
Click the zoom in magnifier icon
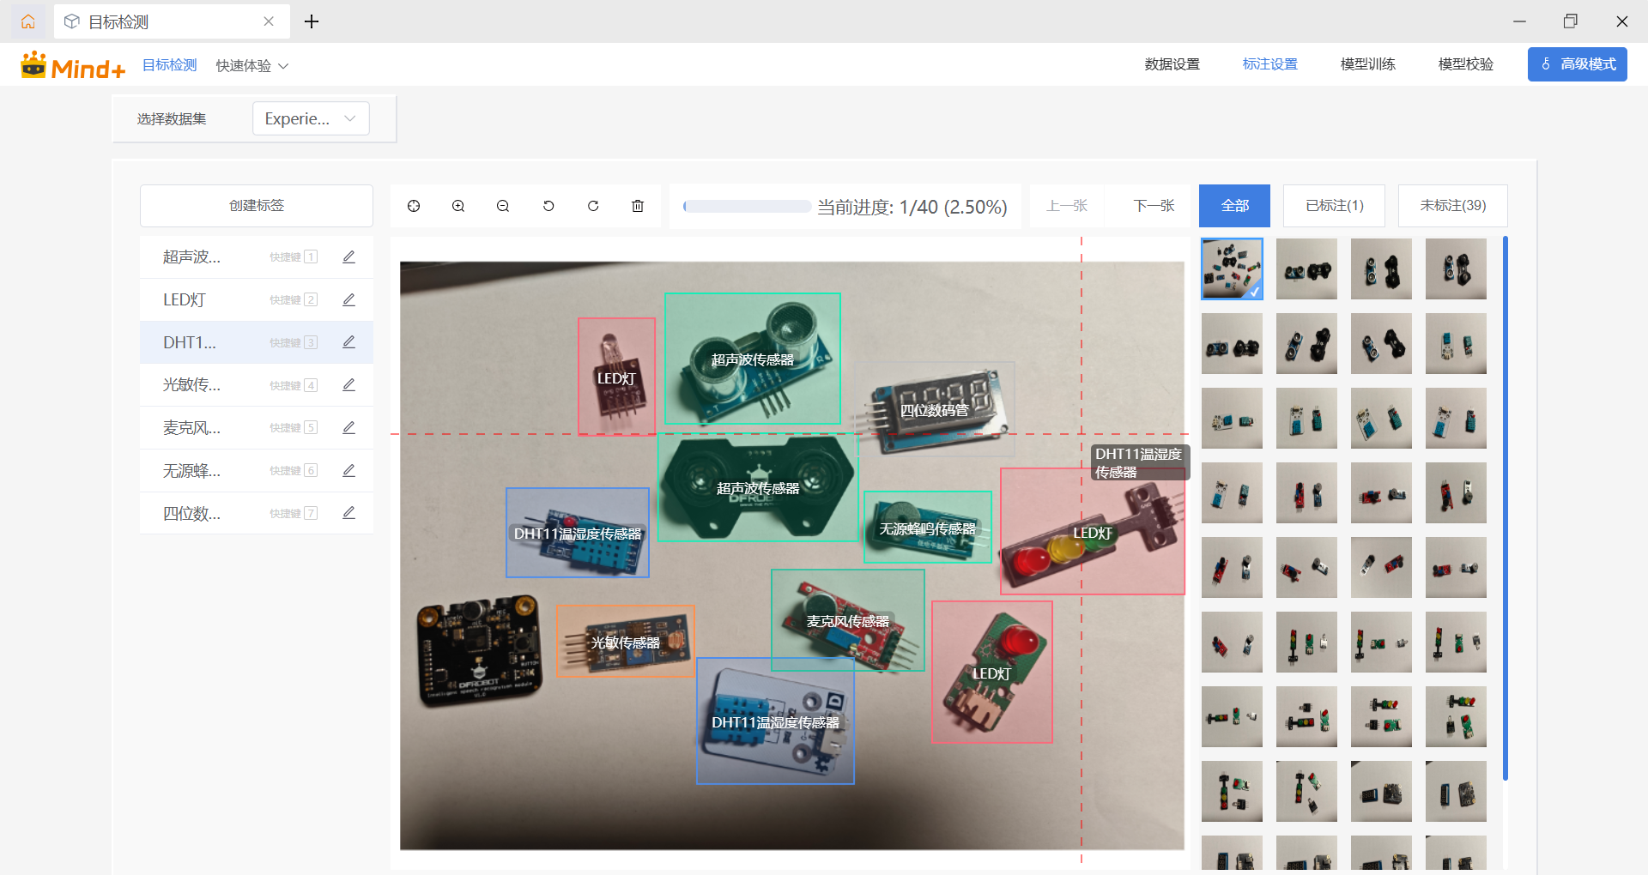point(458,206)
